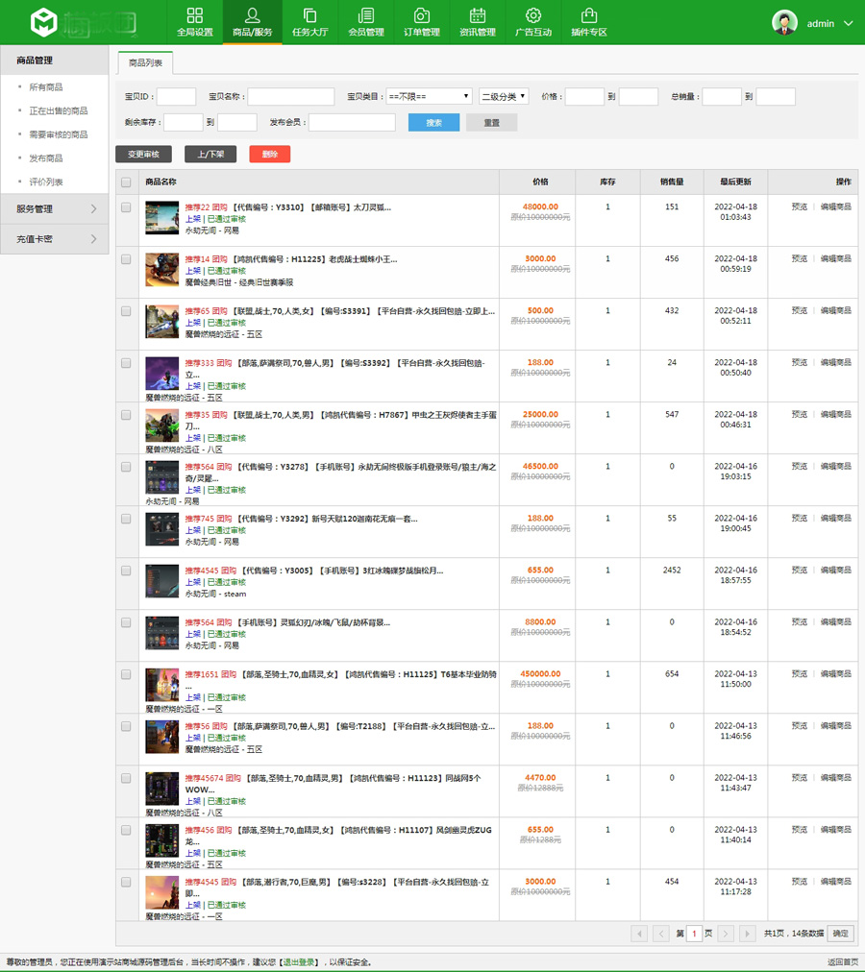Click the red 删除 delete button
This screenshot has height=972, width=865.
pyautogui.click(x=269, y=154)
